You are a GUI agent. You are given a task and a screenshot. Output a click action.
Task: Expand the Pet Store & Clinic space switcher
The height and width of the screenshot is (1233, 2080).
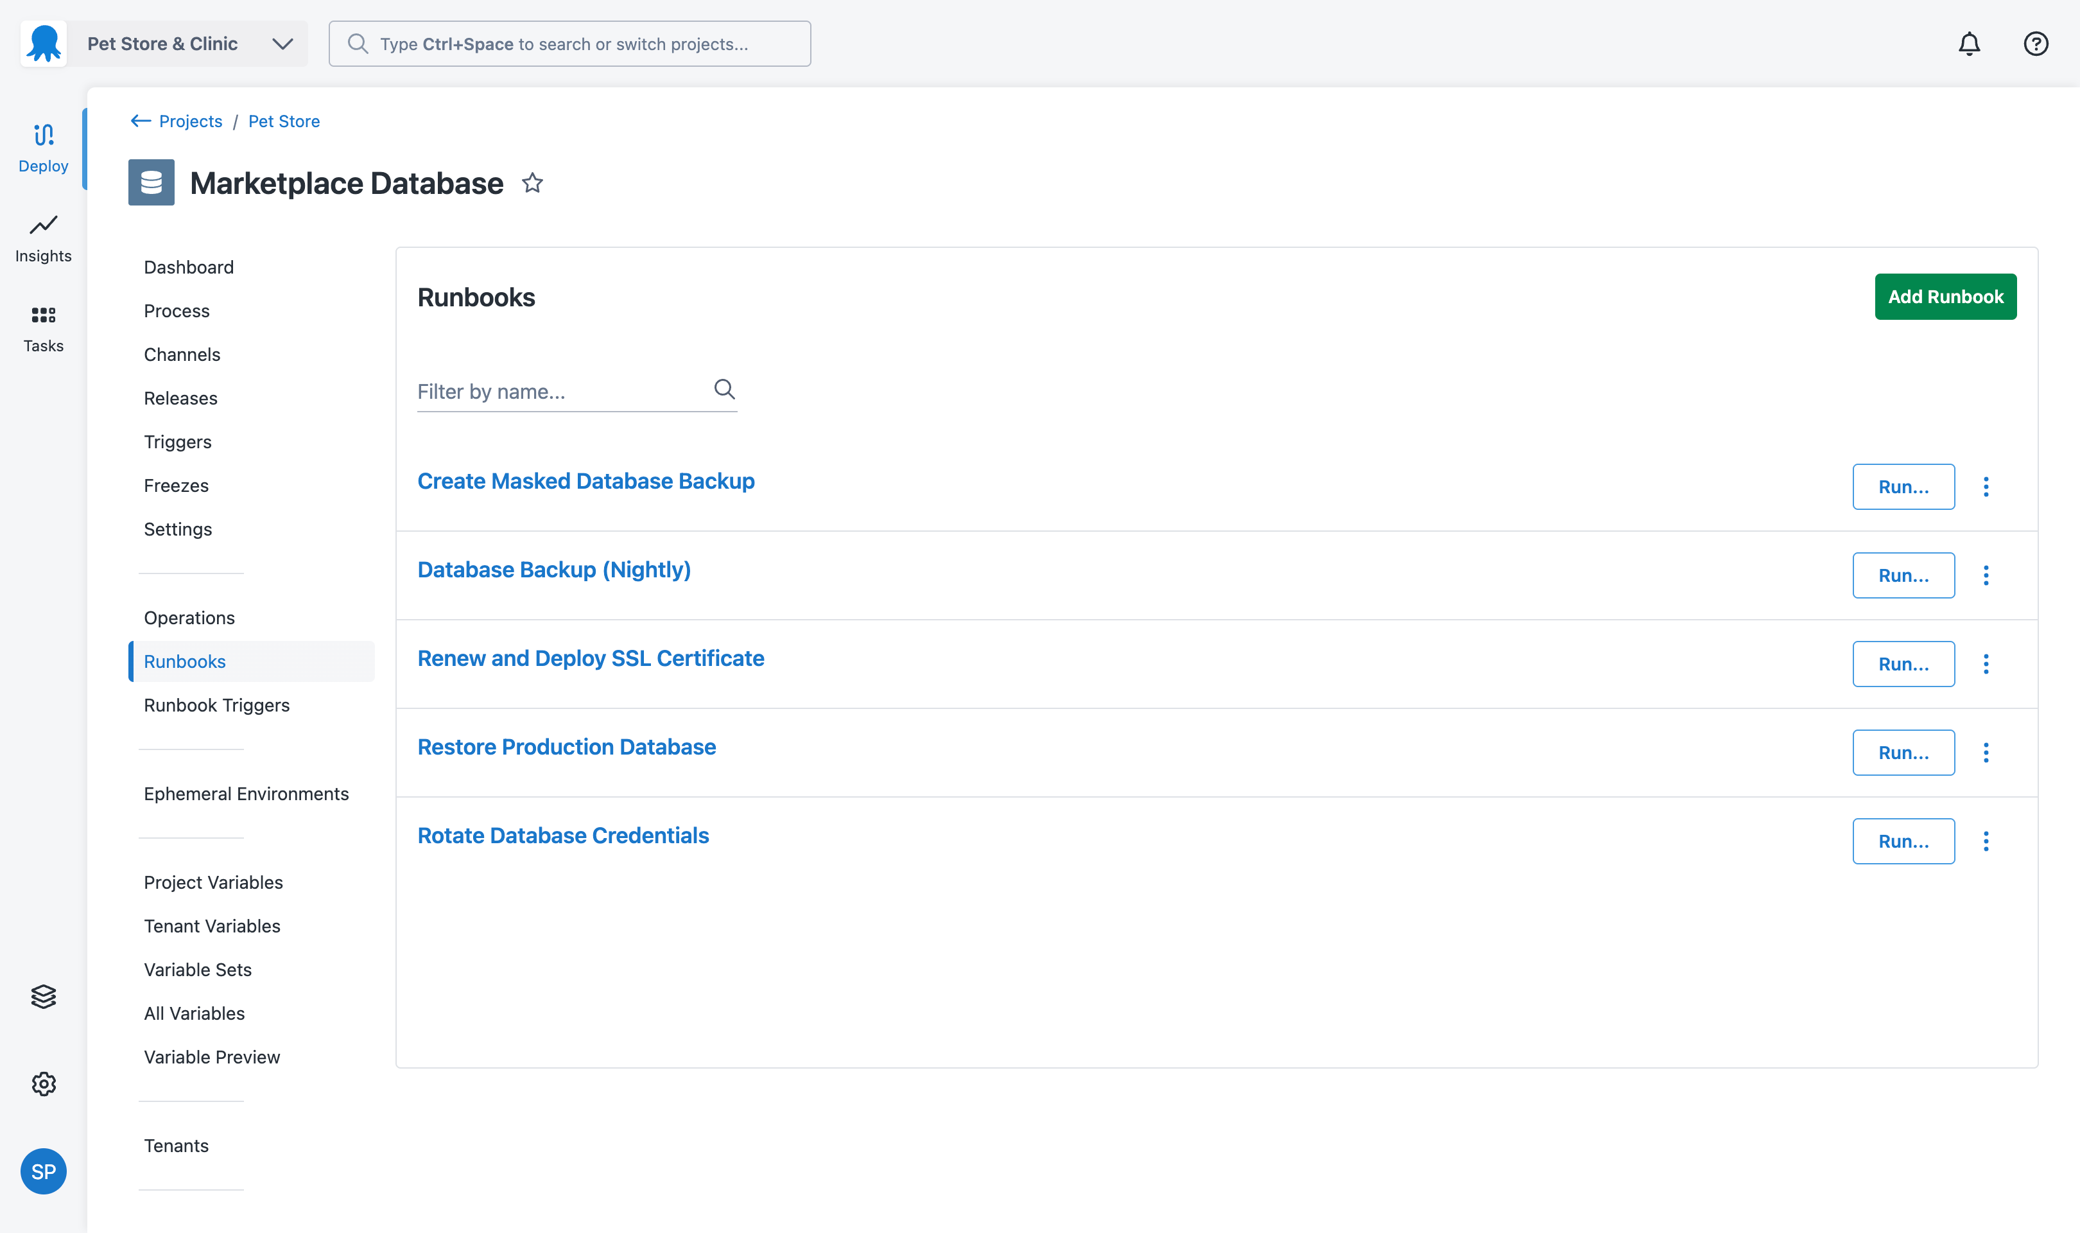click(282, 44)
